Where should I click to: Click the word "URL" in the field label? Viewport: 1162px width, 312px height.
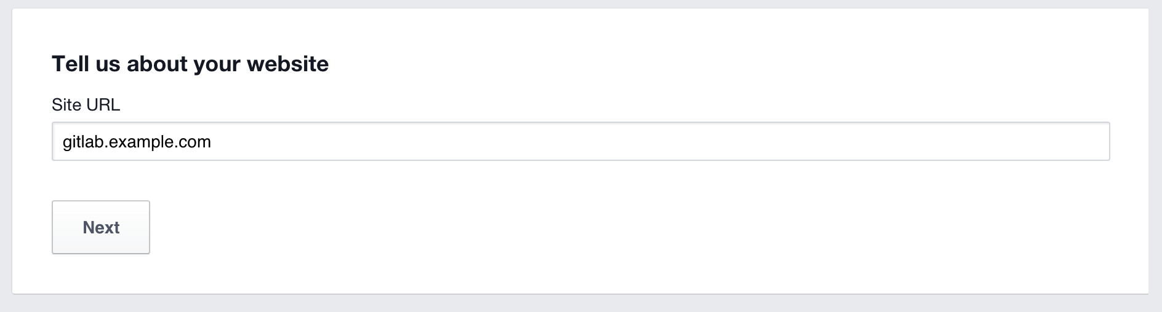[x=103, y=105]
